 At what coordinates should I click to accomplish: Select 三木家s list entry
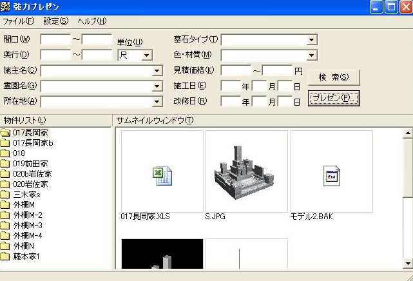click(x=26, y=195)
